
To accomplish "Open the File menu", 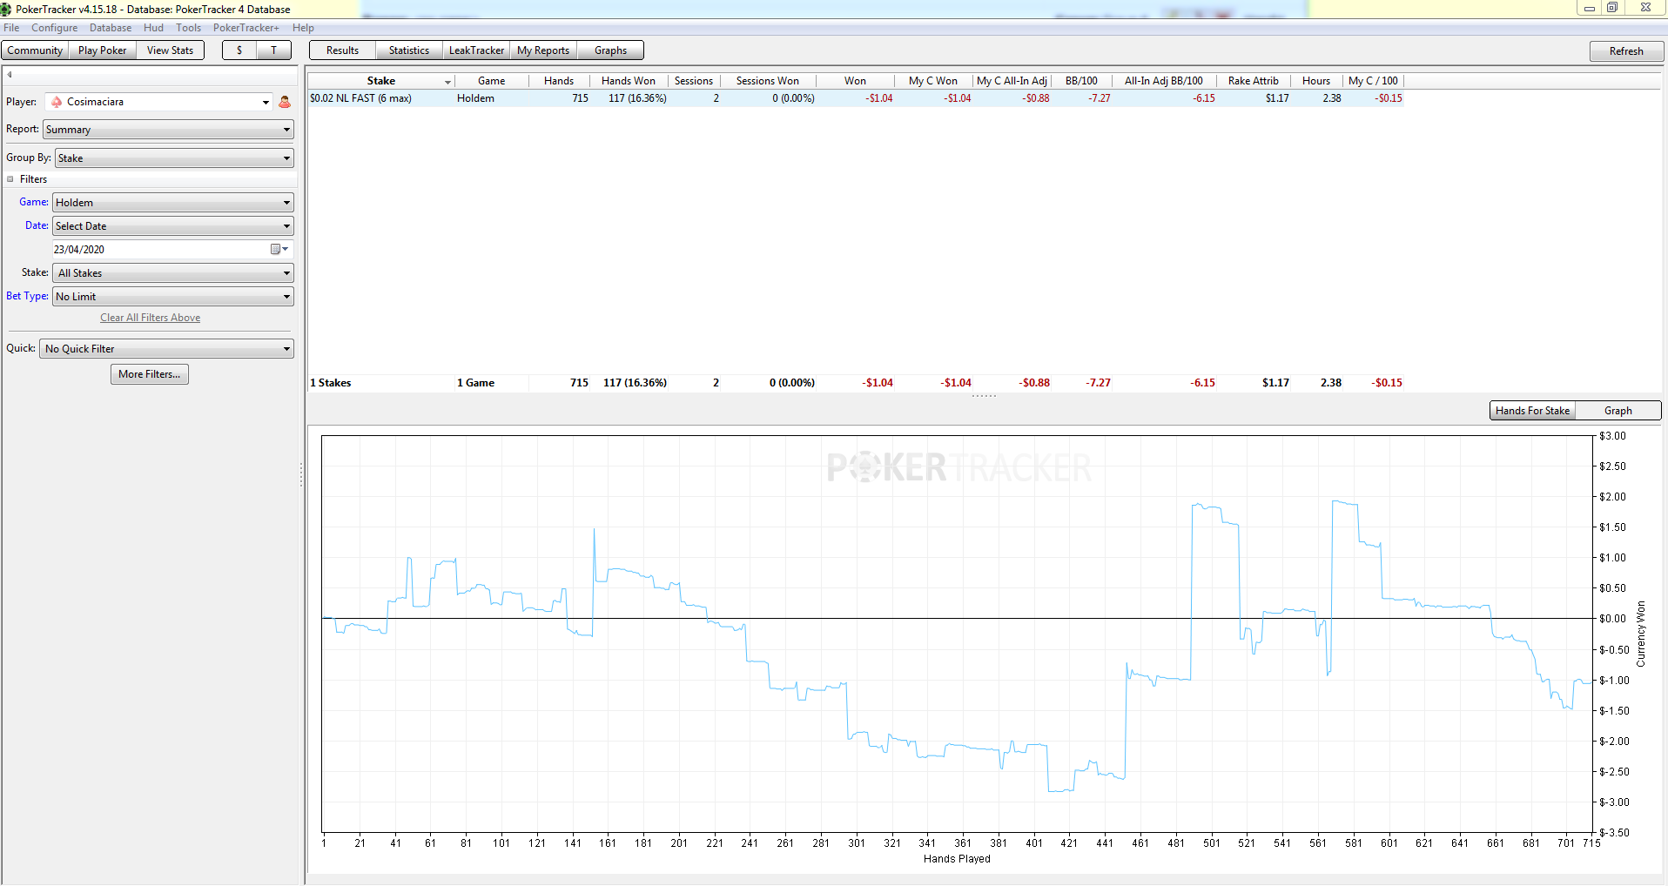I will pos(11,28).
